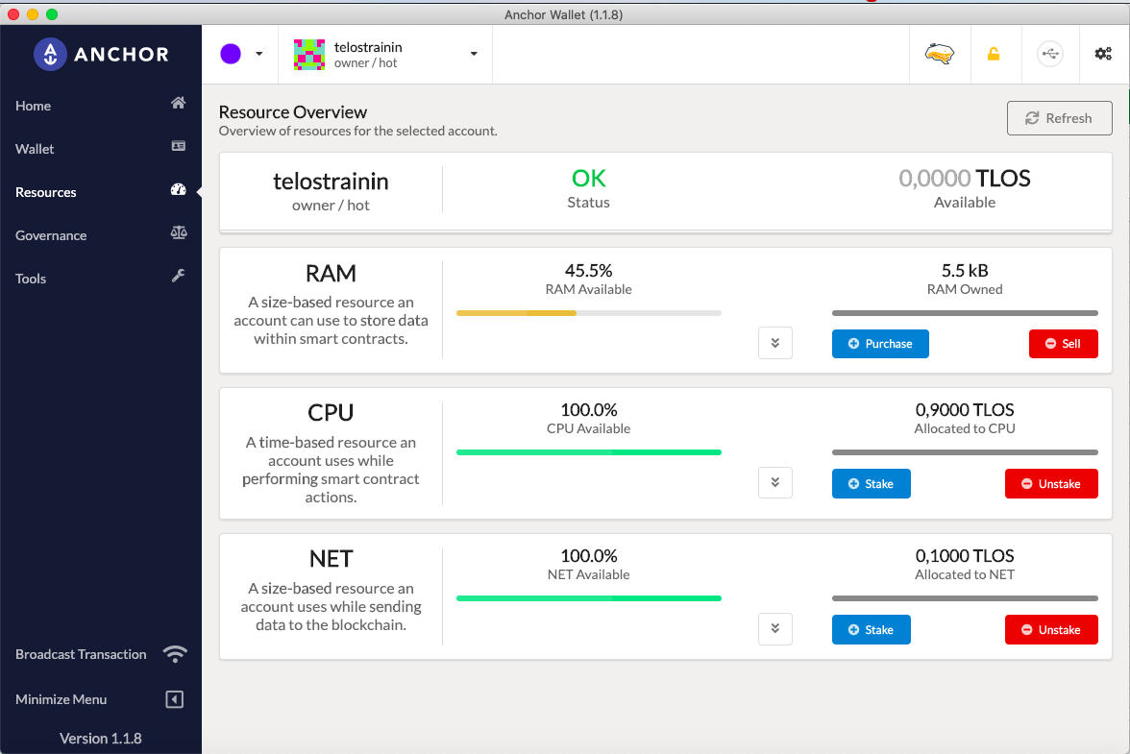
Task: Click the CPU Available green progress bar
Action: pos(589,452)
